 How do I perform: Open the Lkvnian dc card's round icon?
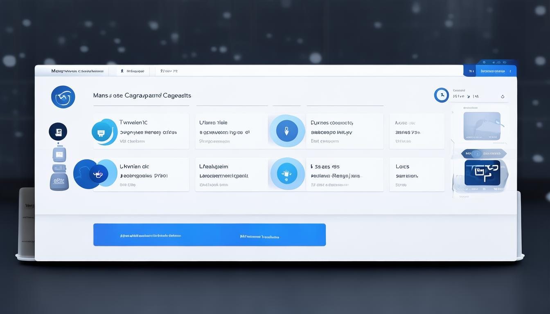tap(98, 174)
